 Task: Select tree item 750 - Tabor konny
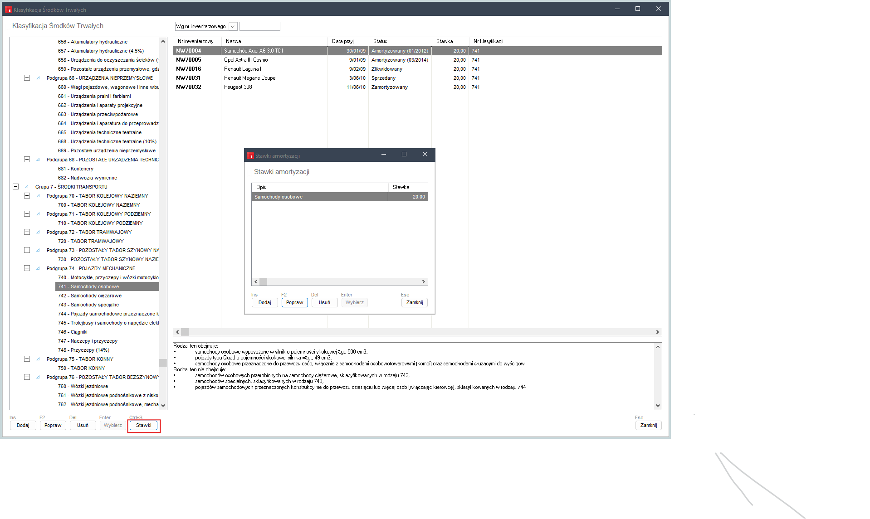coord(82,368)
